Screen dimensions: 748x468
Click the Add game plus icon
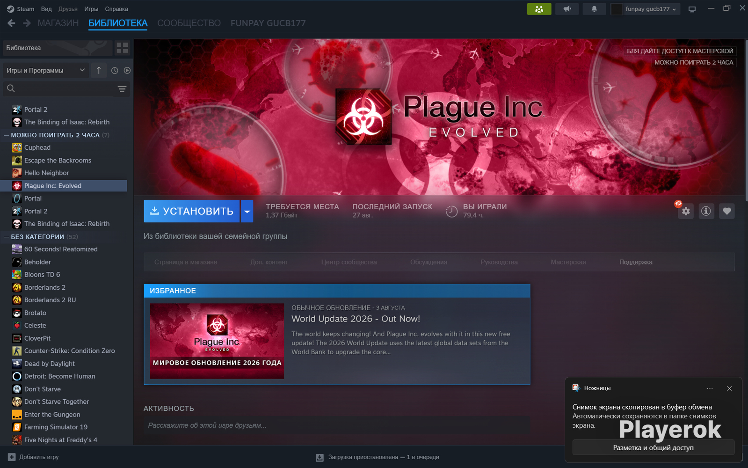(x=12, y=457)
